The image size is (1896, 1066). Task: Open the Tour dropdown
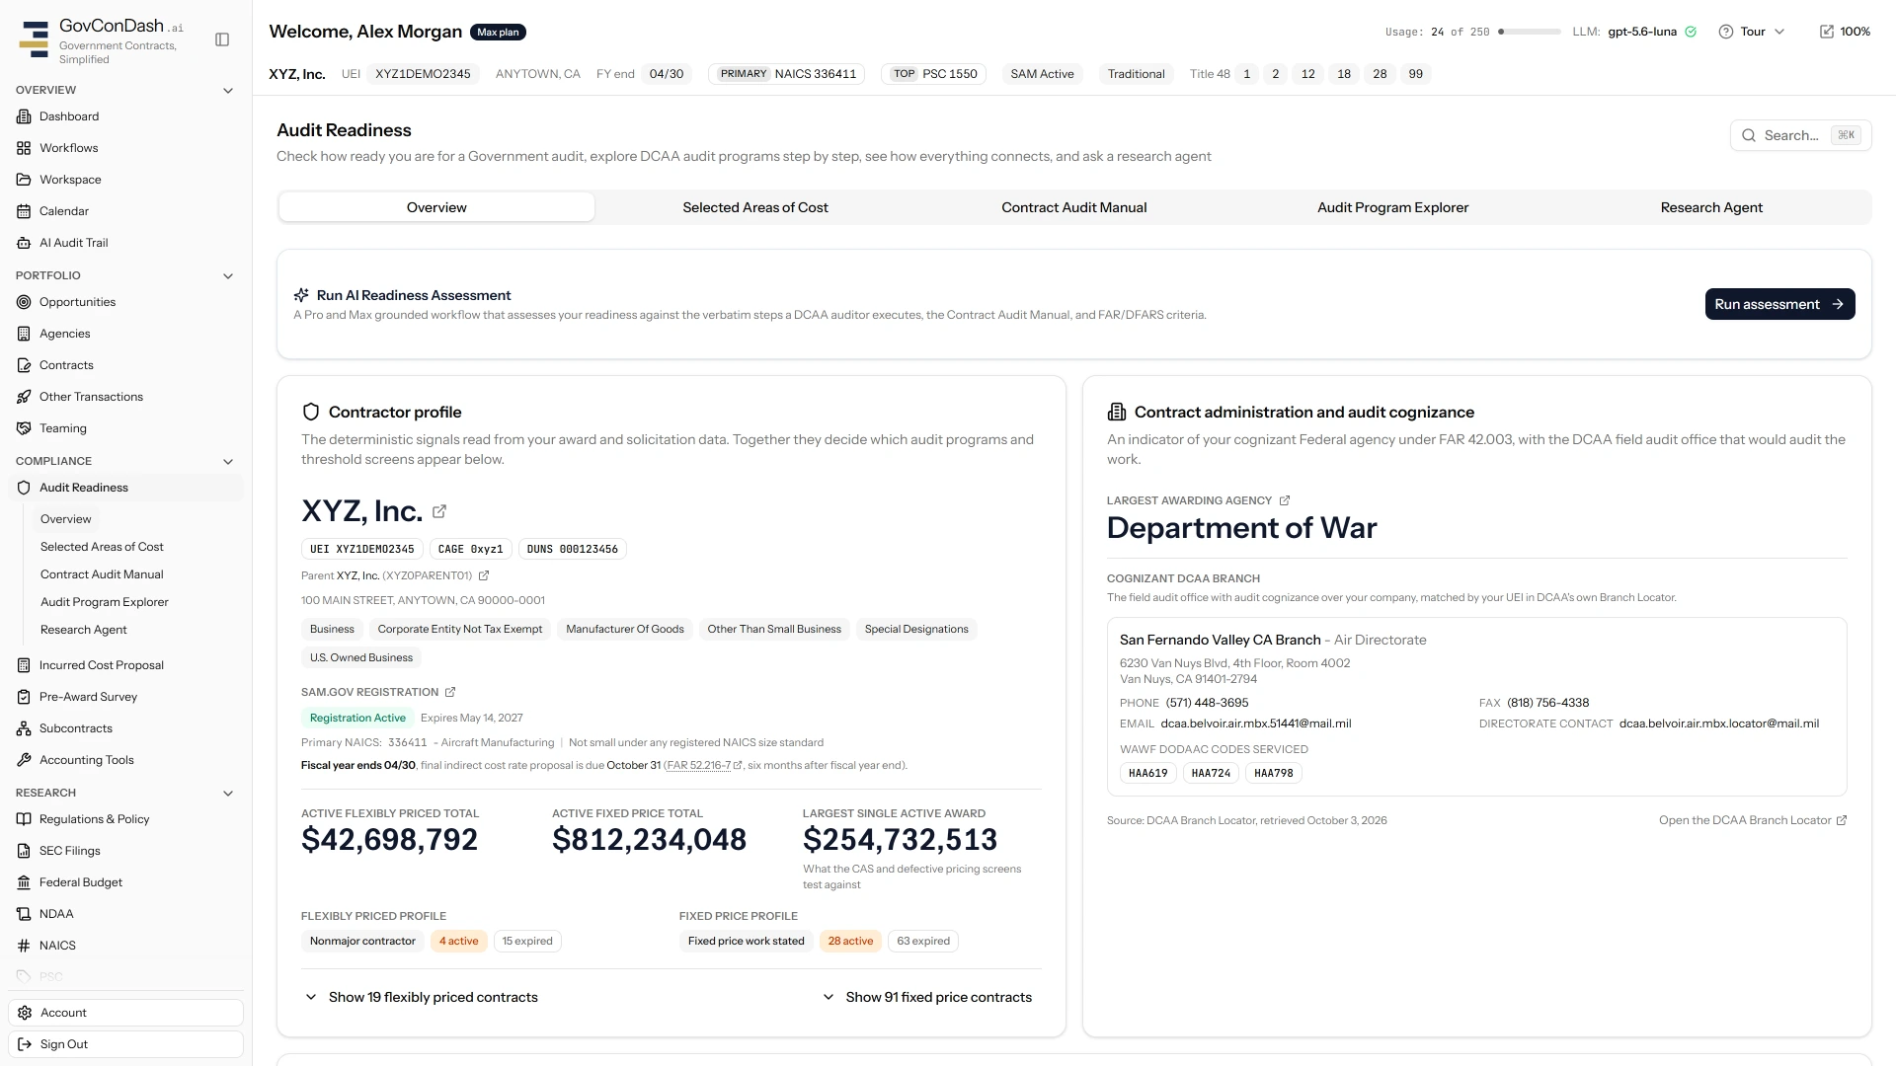click(1752, 32)
